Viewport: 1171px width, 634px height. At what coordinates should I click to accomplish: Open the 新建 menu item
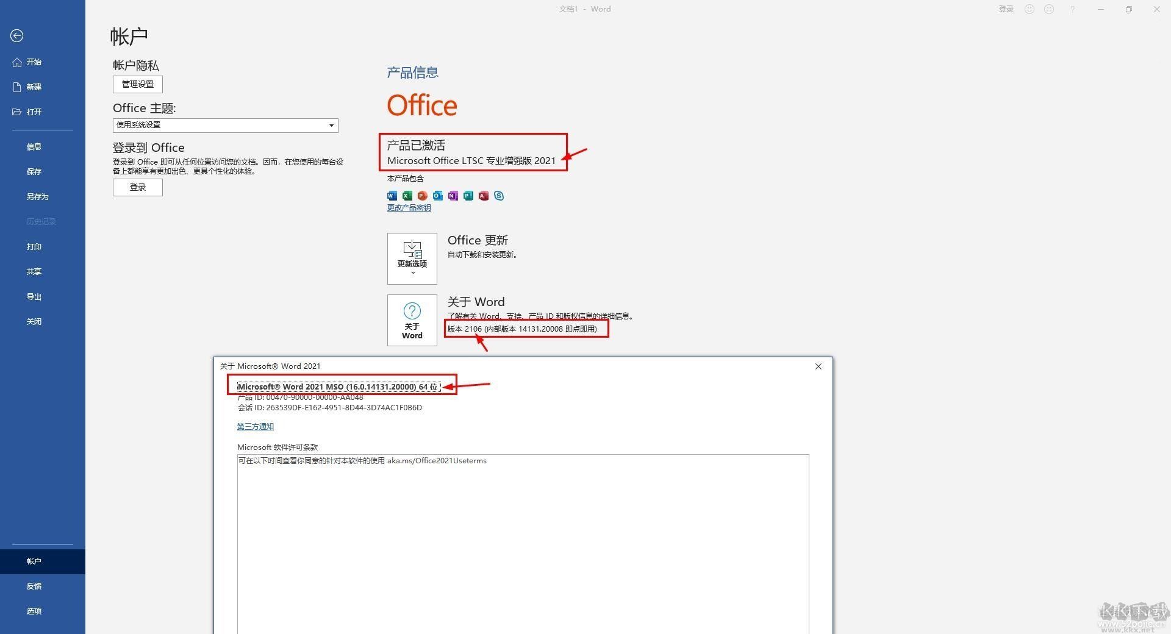coord(34,87)
